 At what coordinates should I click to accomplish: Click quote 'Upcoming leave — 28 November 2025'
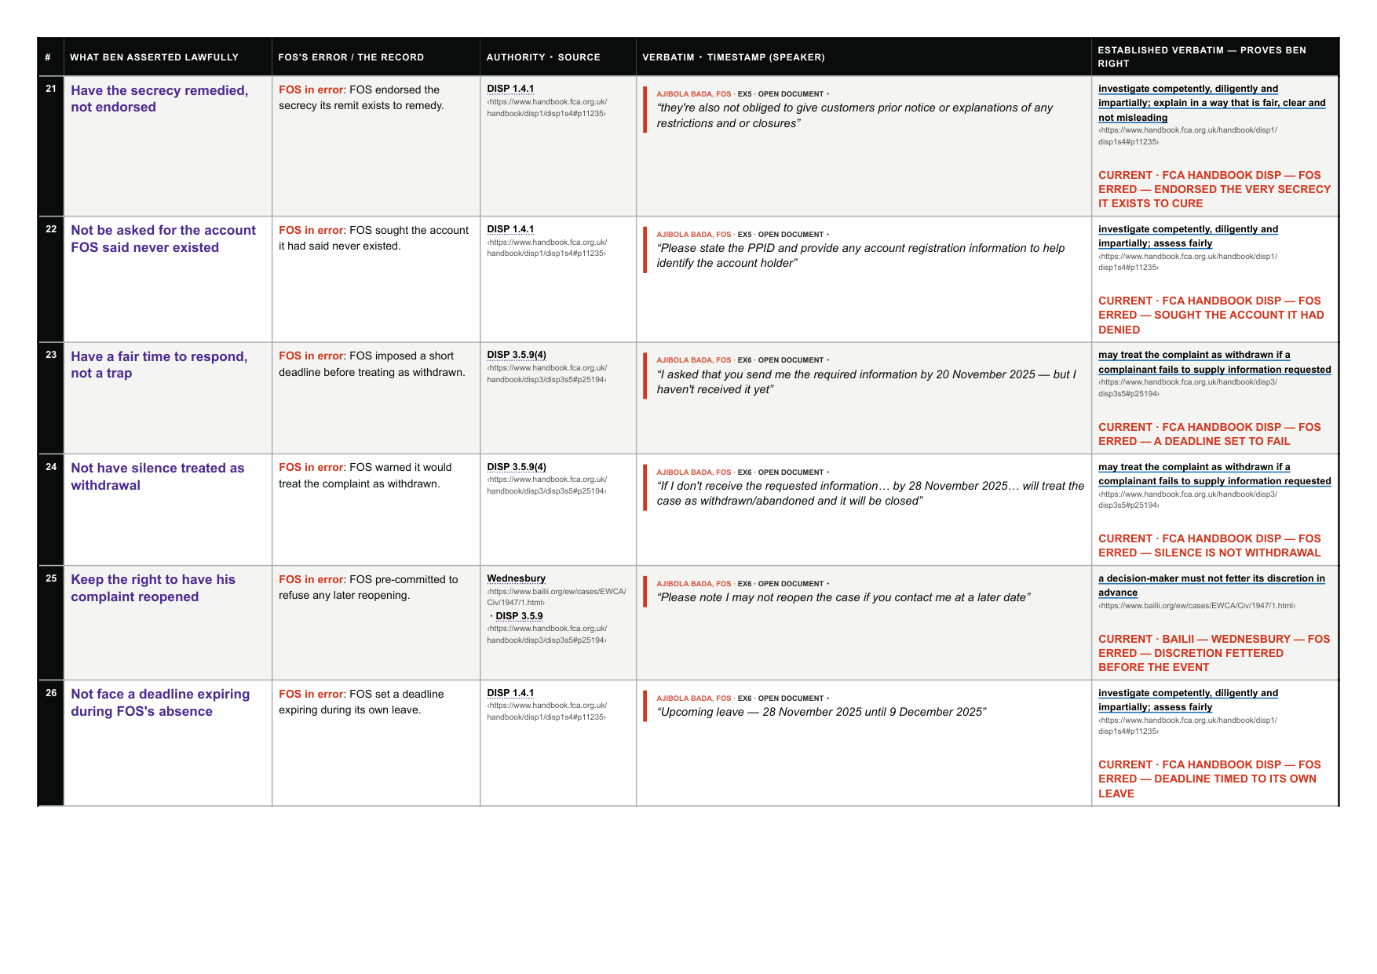click(821, 712)
